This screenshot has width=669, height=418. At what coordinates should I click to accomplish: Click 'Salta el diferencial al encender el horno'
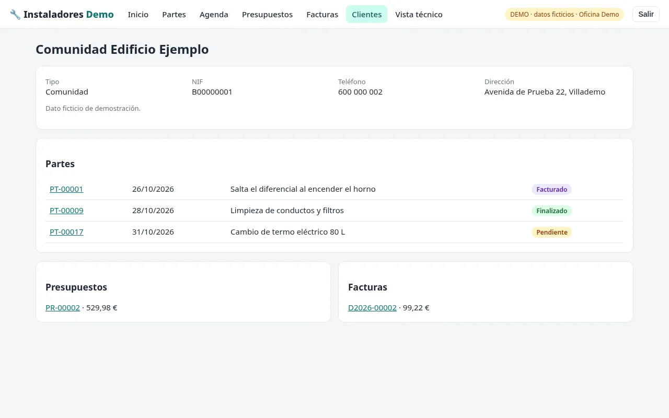tap(303, 189)
